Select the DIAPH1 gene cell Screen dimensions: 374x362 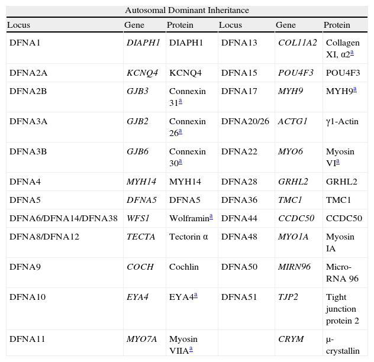[140, 43]
